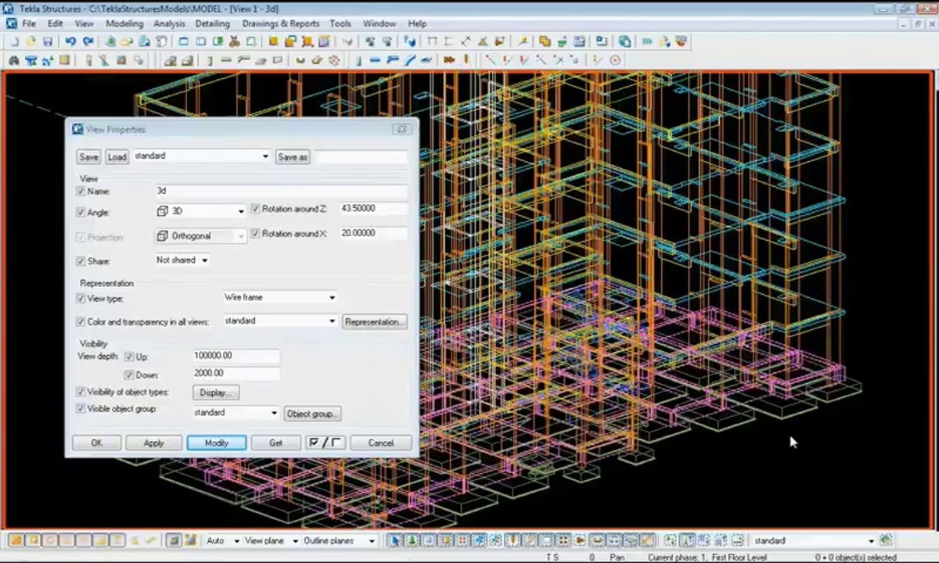Click the grey slab icon in concrete toolbar
This screenshot has width=939, height=563.
coord(259,59)
